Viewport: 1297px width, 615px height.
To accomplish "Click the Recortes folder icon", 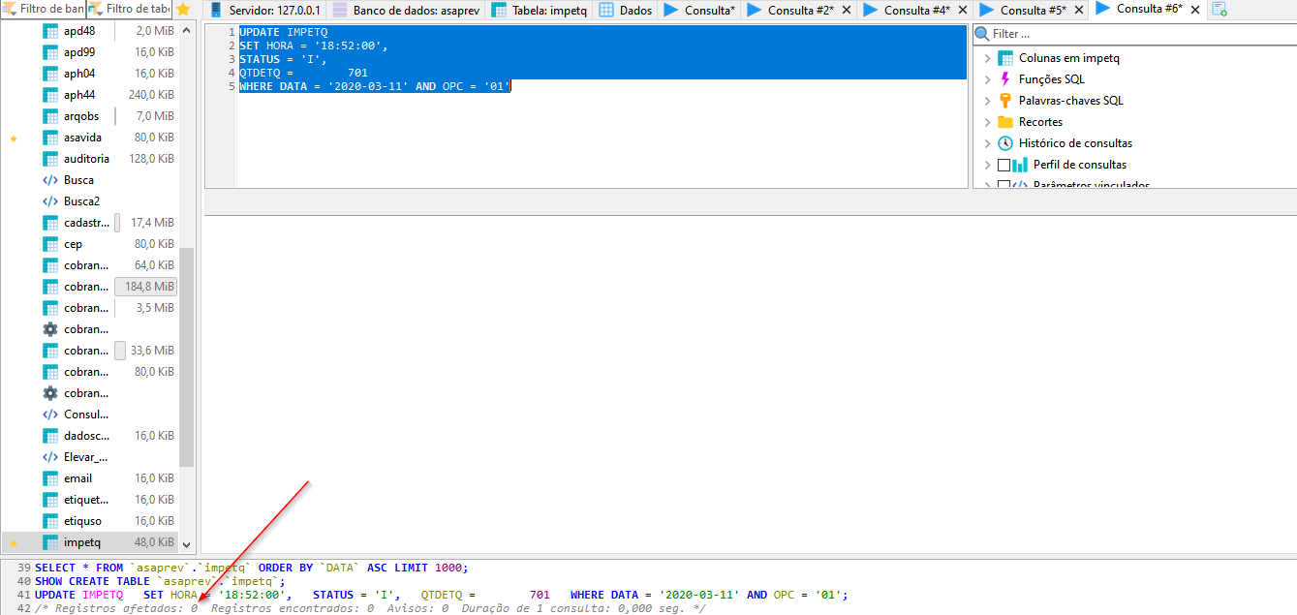I will click(x=1004, y=122).
